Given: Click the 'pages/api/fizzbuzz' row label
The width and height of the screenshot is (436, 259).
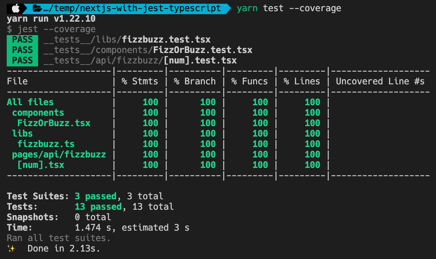Looking at the screenshot, I should coord(59,155).
